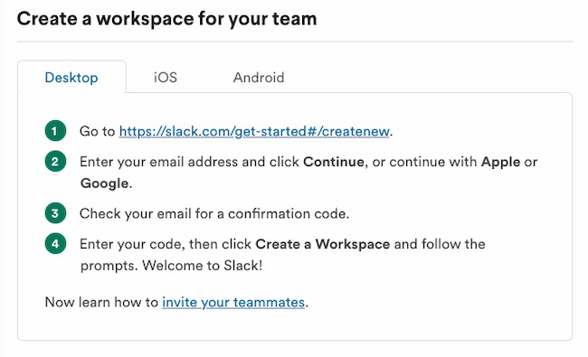Image resolution: width=588 pixels, height=357 pixels.
Task: Select the green step 4 circle icon
Action: click(x=55, y=243)
